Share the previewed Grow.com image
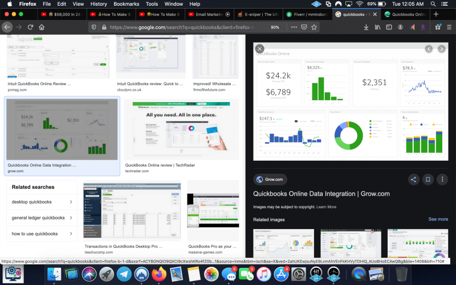Image resolution: width=456 pixels, height=285 pixels. pyautogui.click(x=414, y=180)
